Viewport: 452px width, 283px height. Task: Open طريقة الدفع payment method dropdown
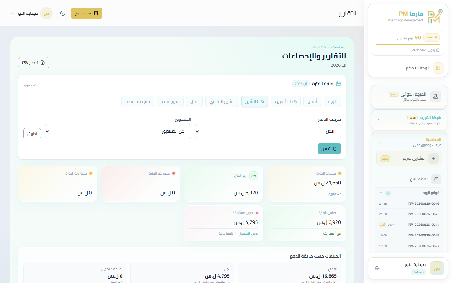(x=268, y=131)
